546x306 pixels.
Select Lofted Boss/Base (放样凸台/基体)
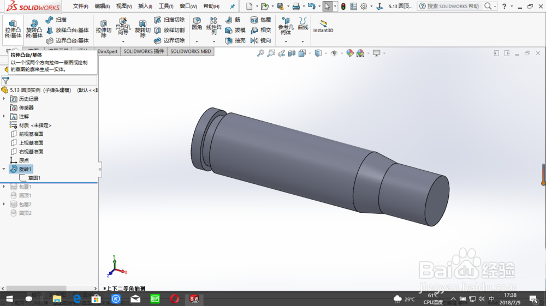pyautogui.click(x=68, y=30)
